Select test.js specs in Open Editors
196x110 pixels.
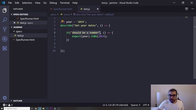(x=28, y=23)
